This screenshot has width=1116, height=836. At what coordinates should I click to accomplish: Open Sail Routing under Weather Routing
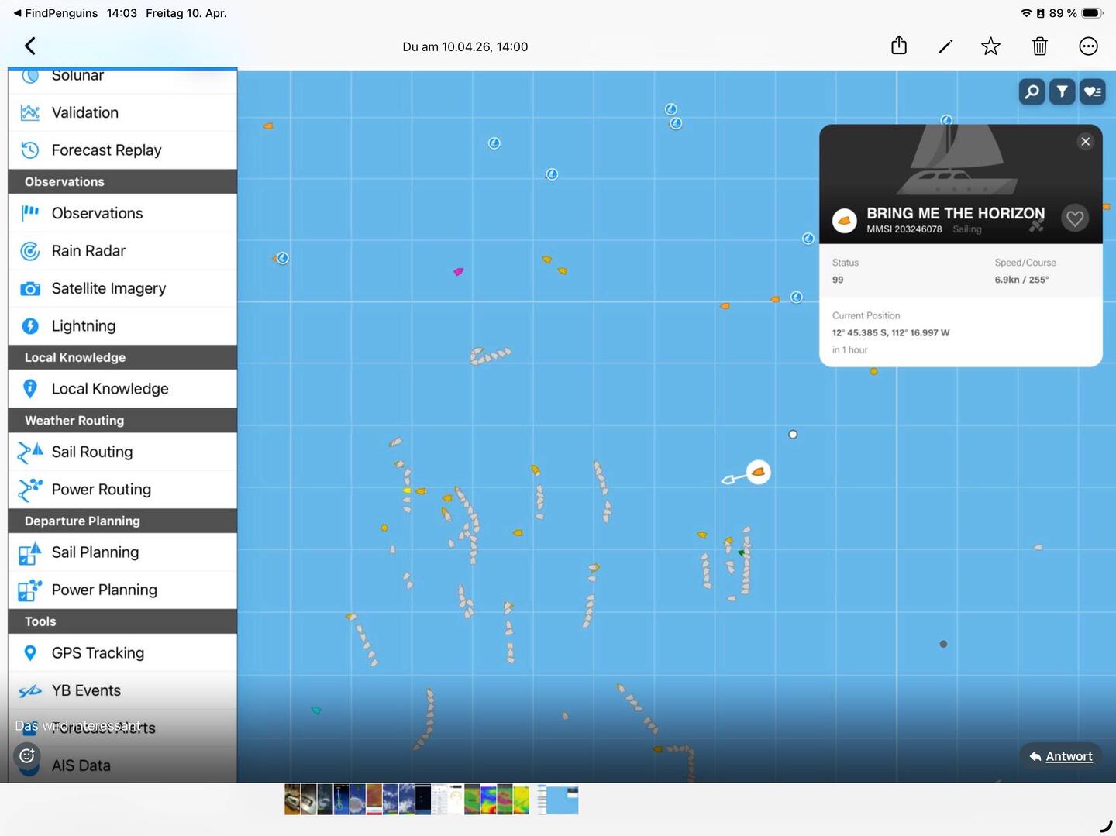[x=91, y=452]
